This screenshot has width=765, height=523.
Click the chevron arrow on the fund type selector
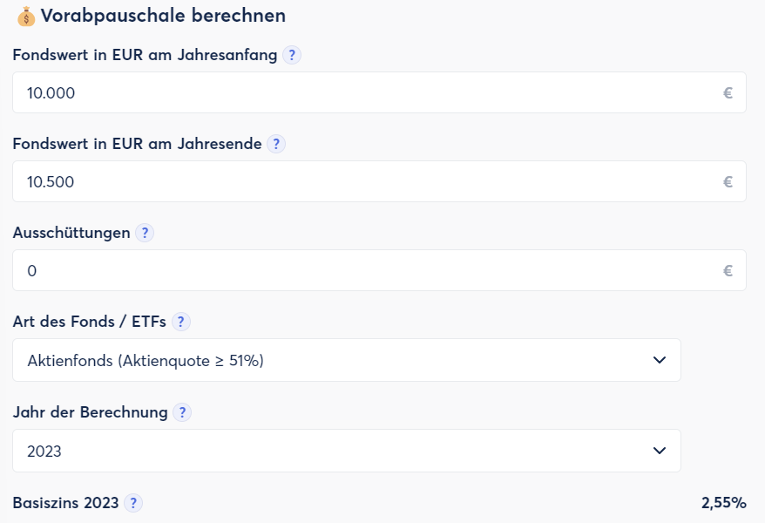pos(660,360)
